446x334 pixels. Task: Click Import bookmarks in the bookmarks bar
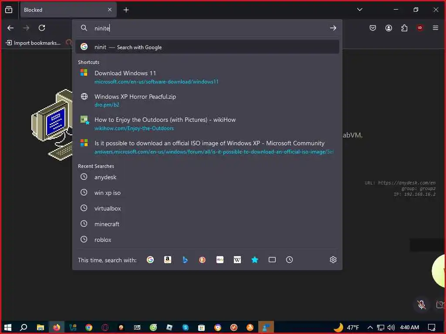click(33, 43)
